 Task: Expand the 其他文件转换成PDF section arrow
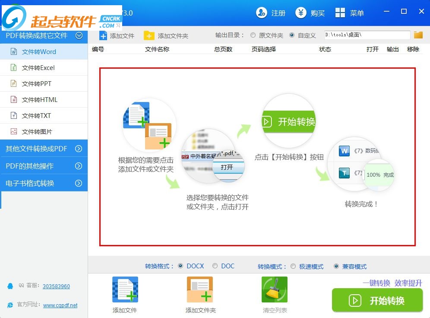pos(79,149)
